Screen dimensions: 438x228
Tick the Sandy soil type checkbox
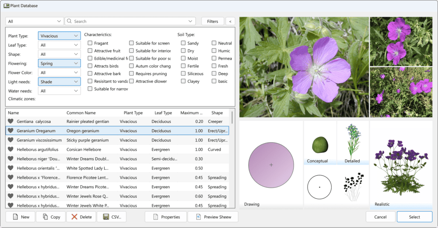click(183, 43)
